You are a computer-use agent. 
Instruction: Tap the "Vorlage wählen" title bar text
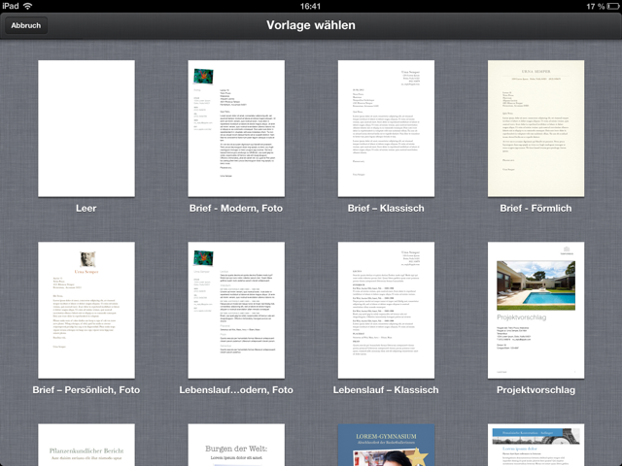[311, 26]
